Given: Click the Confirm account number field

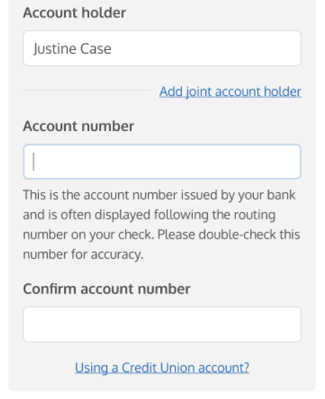Looking at the screenshot, I should [x=162, y=324].
